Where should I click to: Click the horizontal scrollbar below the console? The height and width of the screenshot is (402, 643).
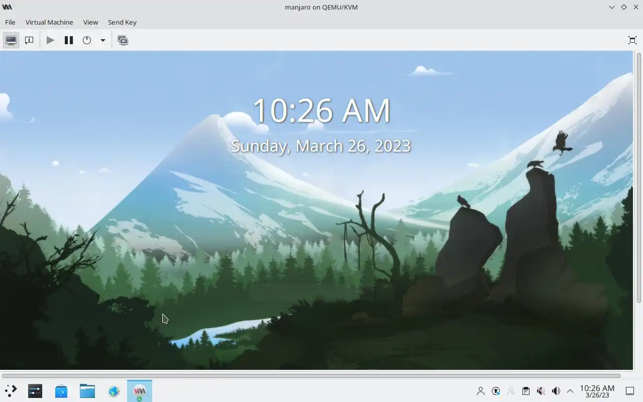[x=311, y=376]
